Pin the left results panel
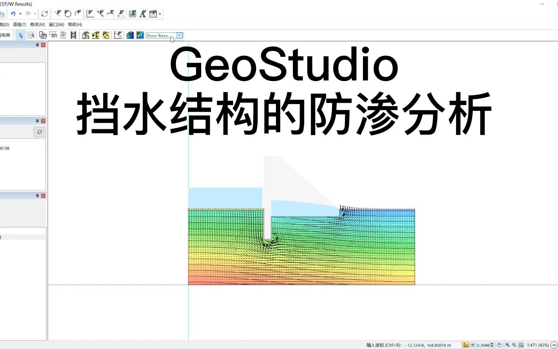 (x=38, y=45)
